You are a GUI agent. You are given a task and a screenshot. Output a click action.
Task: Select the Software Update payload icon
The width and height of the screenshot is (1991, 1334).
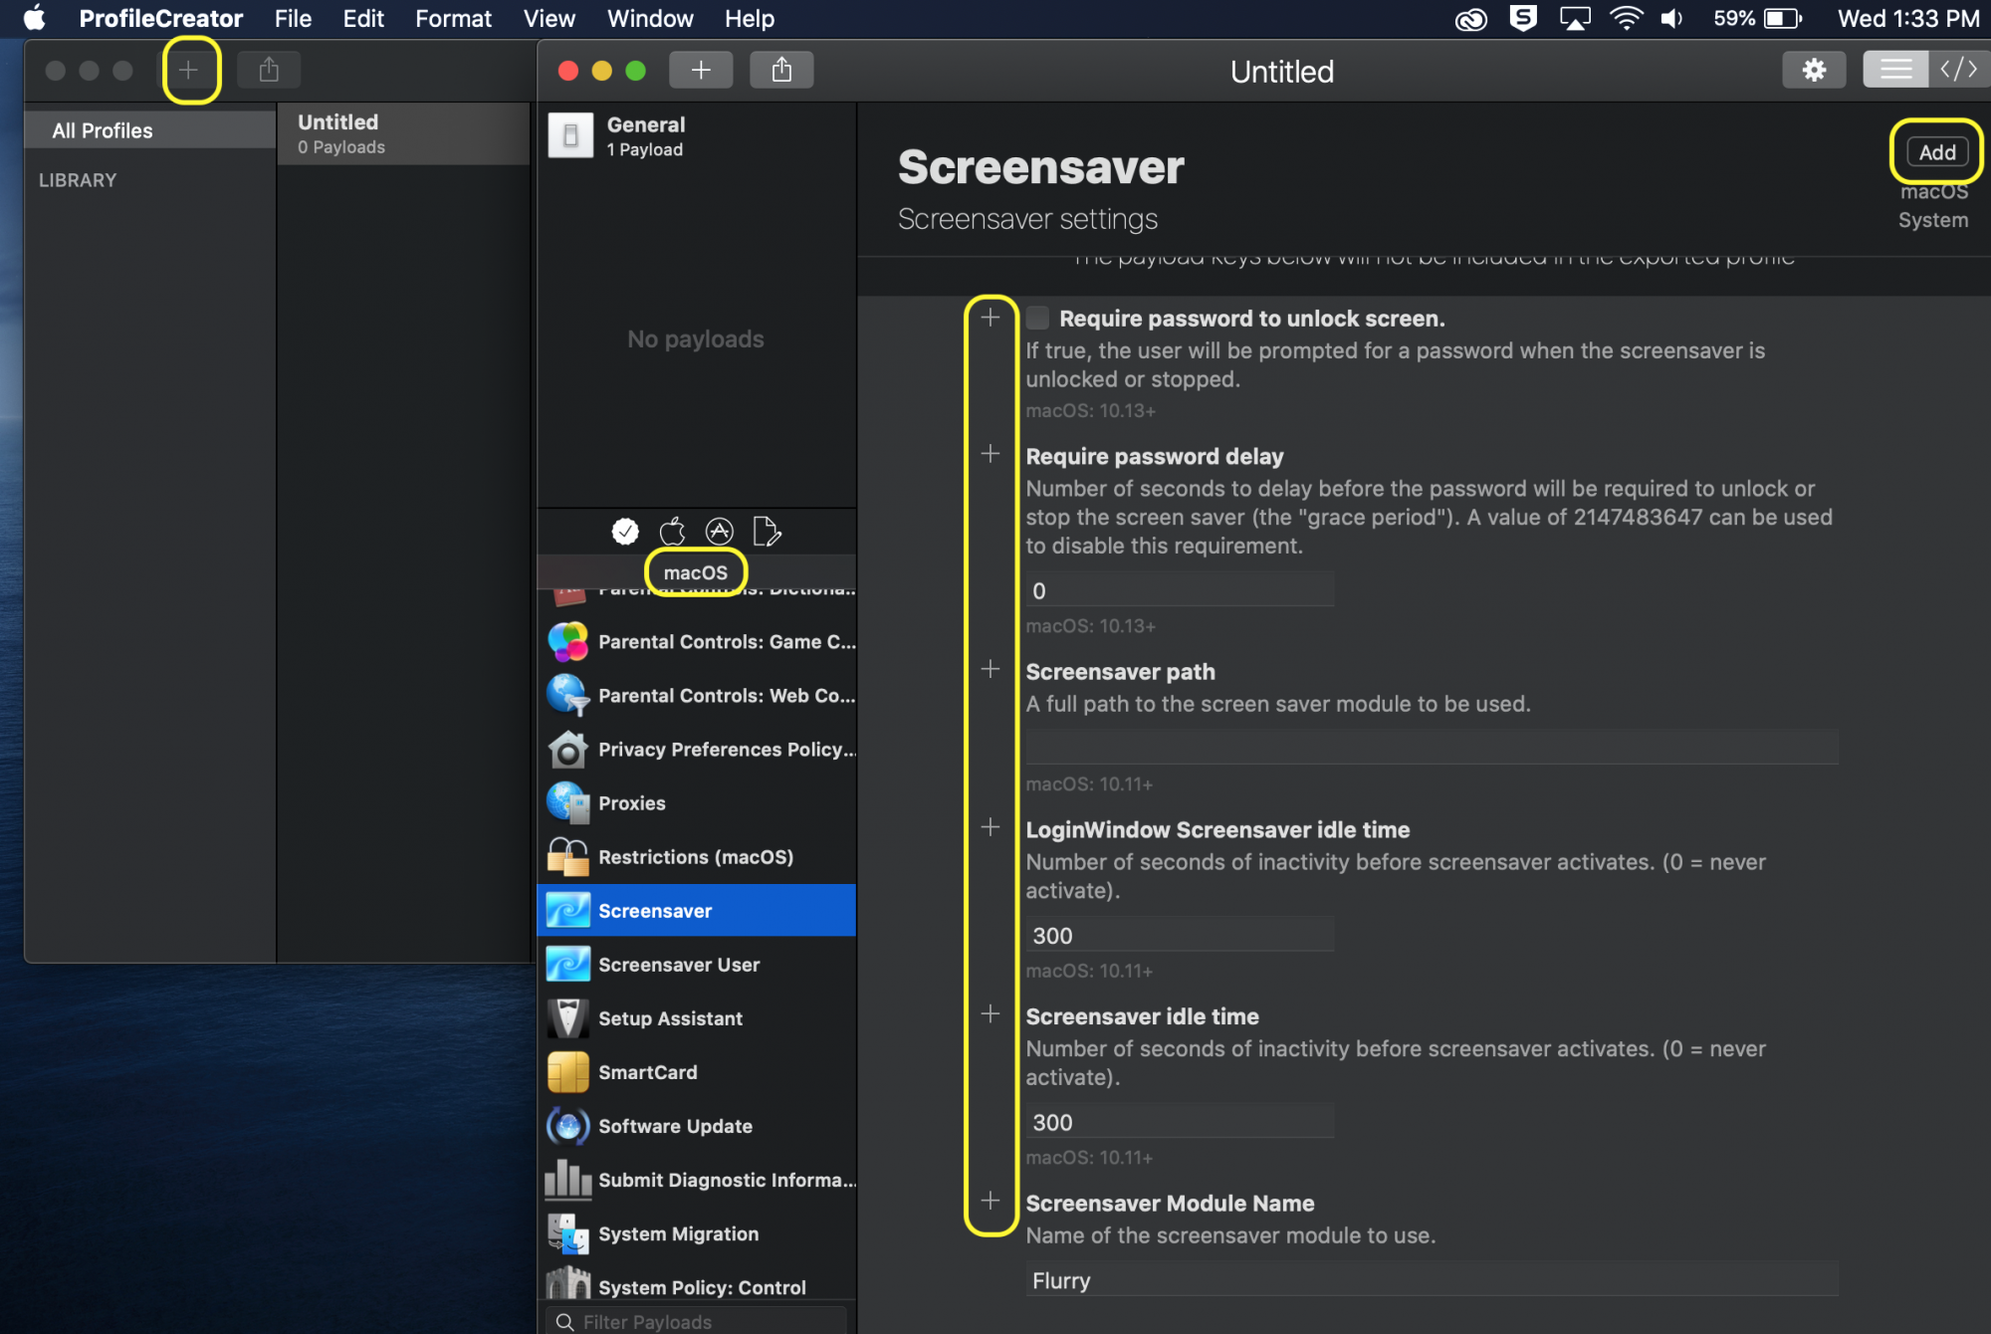click(569, 1126)
